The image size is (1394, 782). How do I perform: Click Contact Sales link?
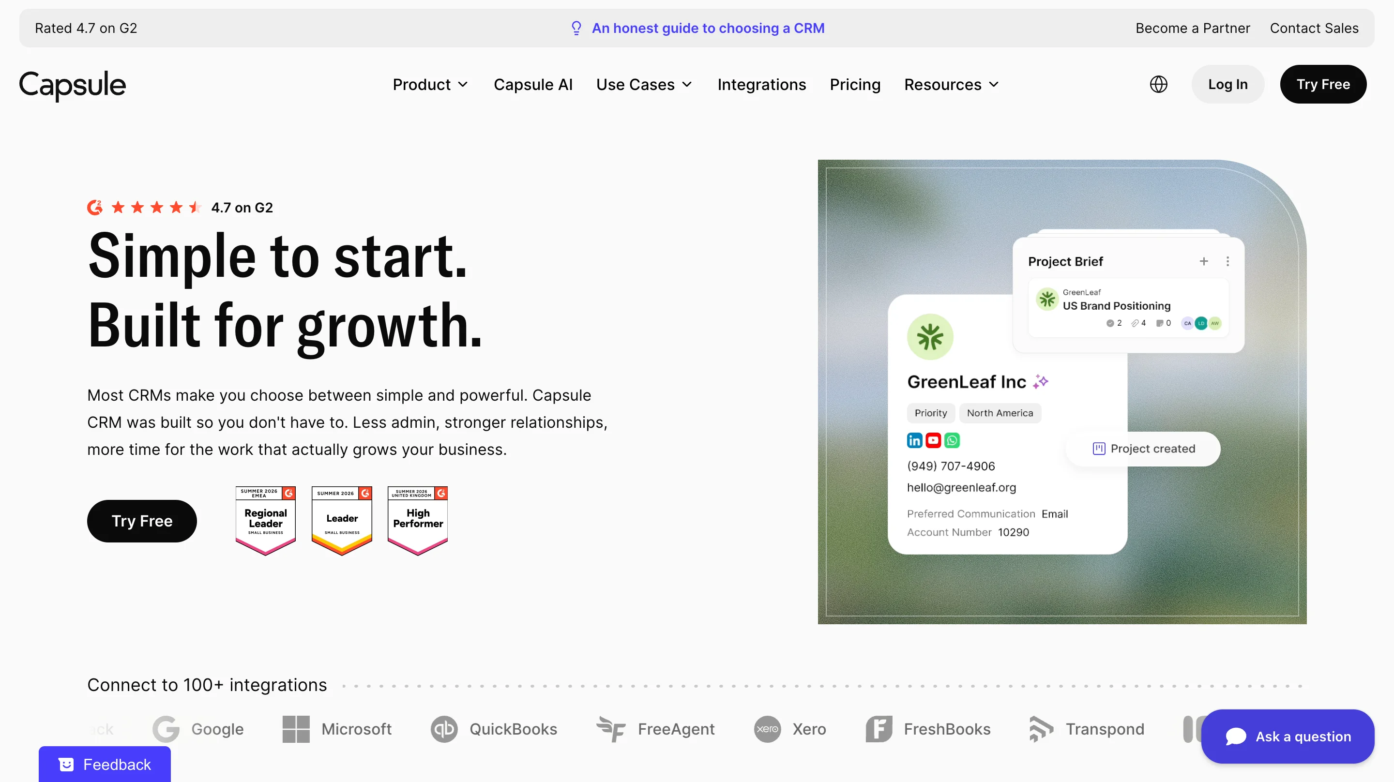1314,28
